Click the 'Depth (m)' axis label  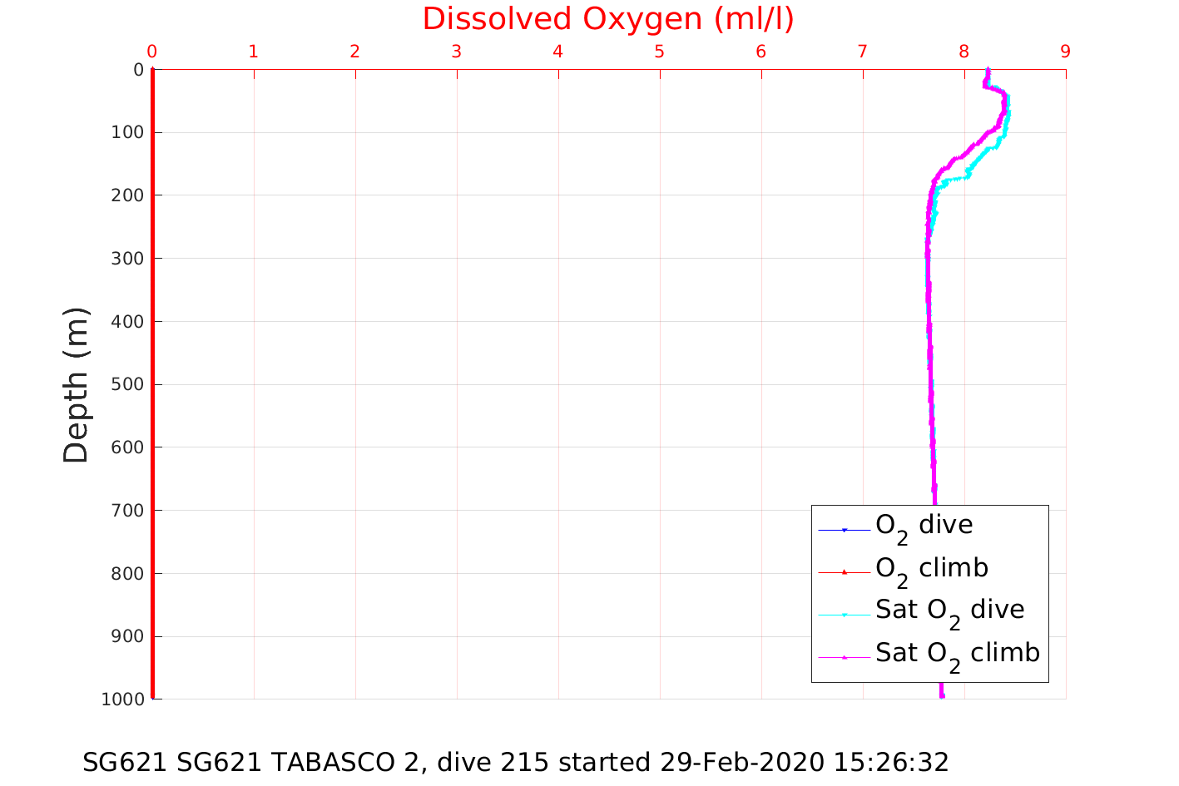76,384
